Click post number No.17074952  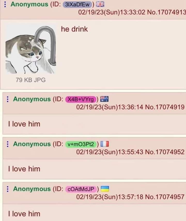(x=165, y=152)
